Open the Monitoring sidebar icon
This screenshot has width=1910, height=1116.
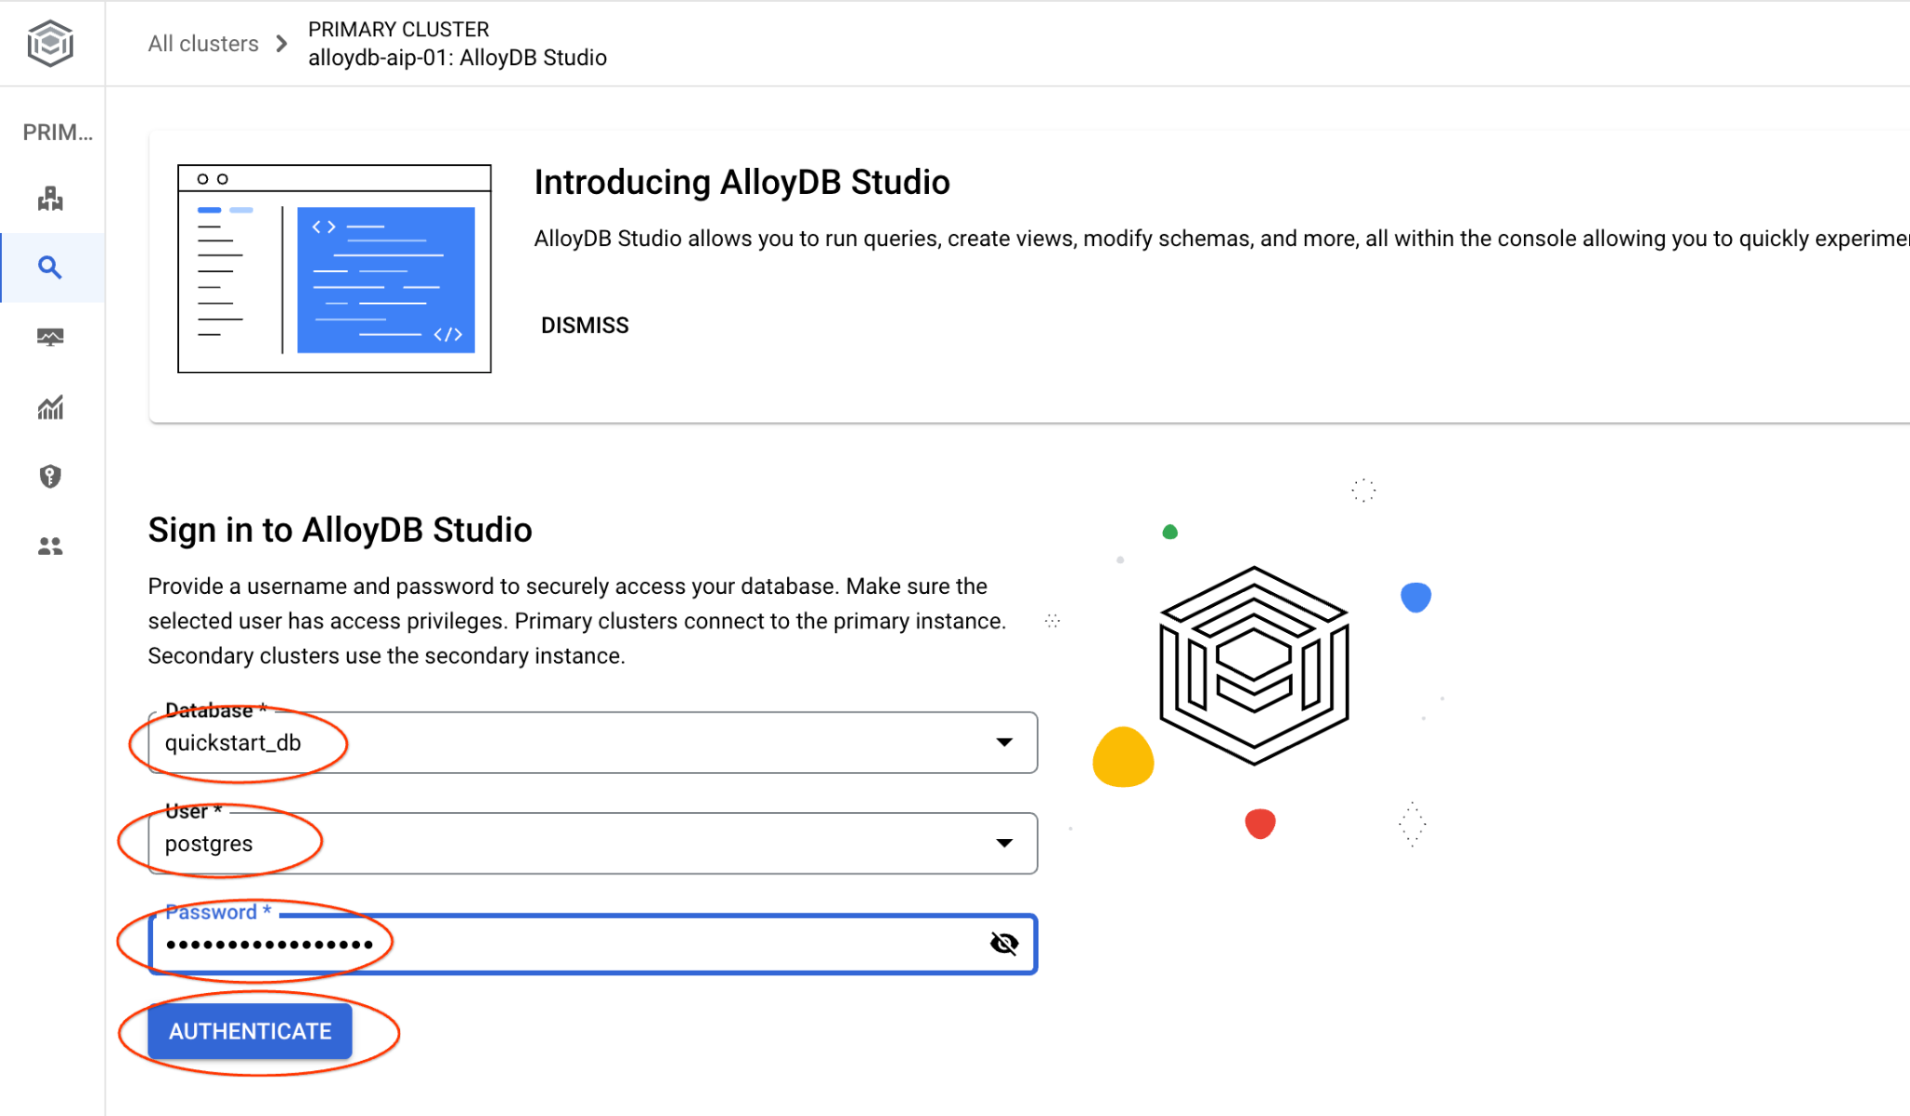coord(50,337)
